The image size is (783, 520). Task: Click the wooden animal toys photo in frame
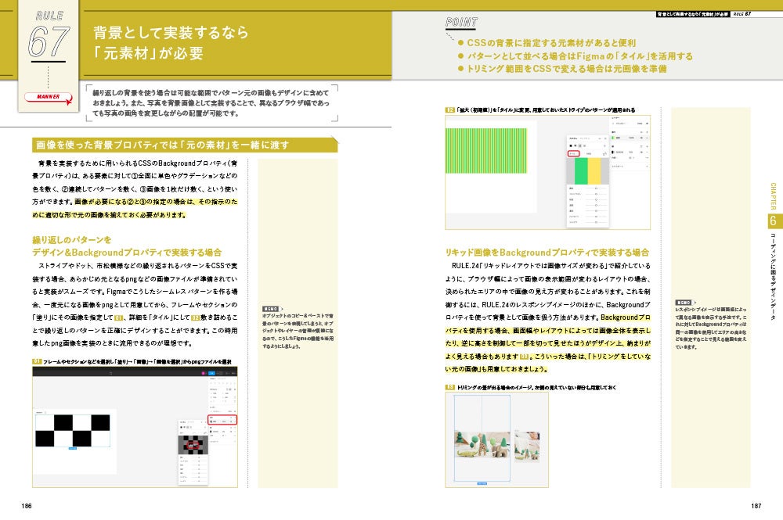tap(482, 445)
